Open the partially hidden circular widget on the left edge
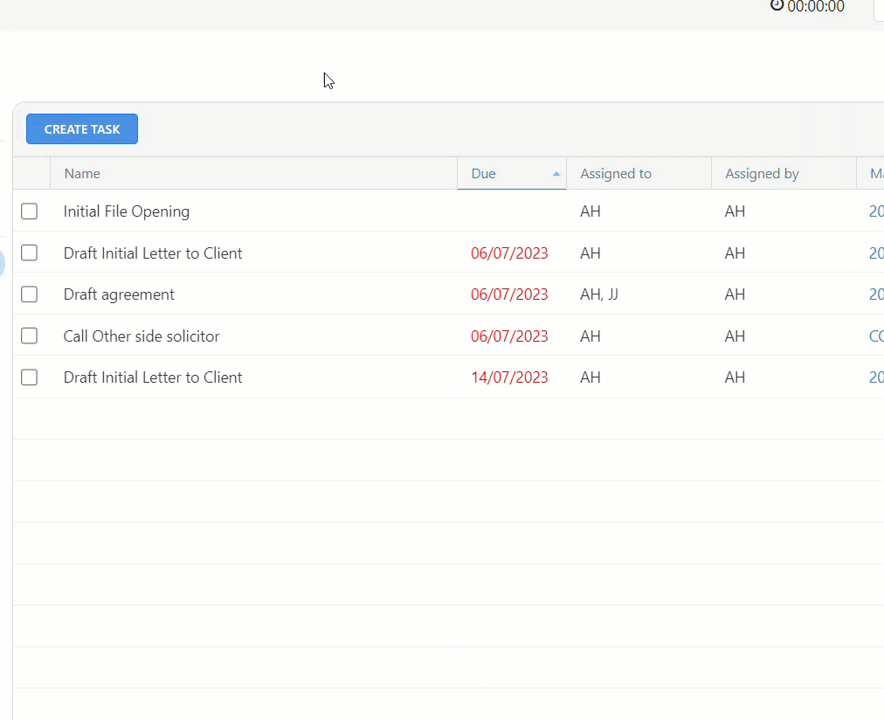 3,262
